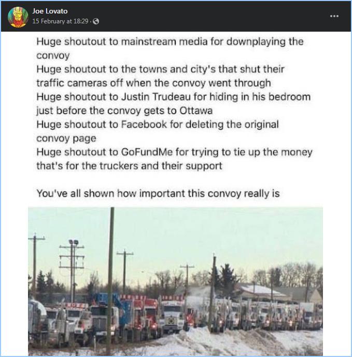Open the three-dot post options menu
Screen dimensions: 352x357
(x=334, y=16)
